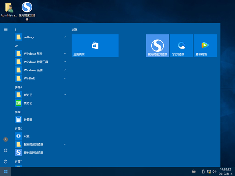Click the USB safely remove tray icon
The image size is (235, 176).
point(203,172)
